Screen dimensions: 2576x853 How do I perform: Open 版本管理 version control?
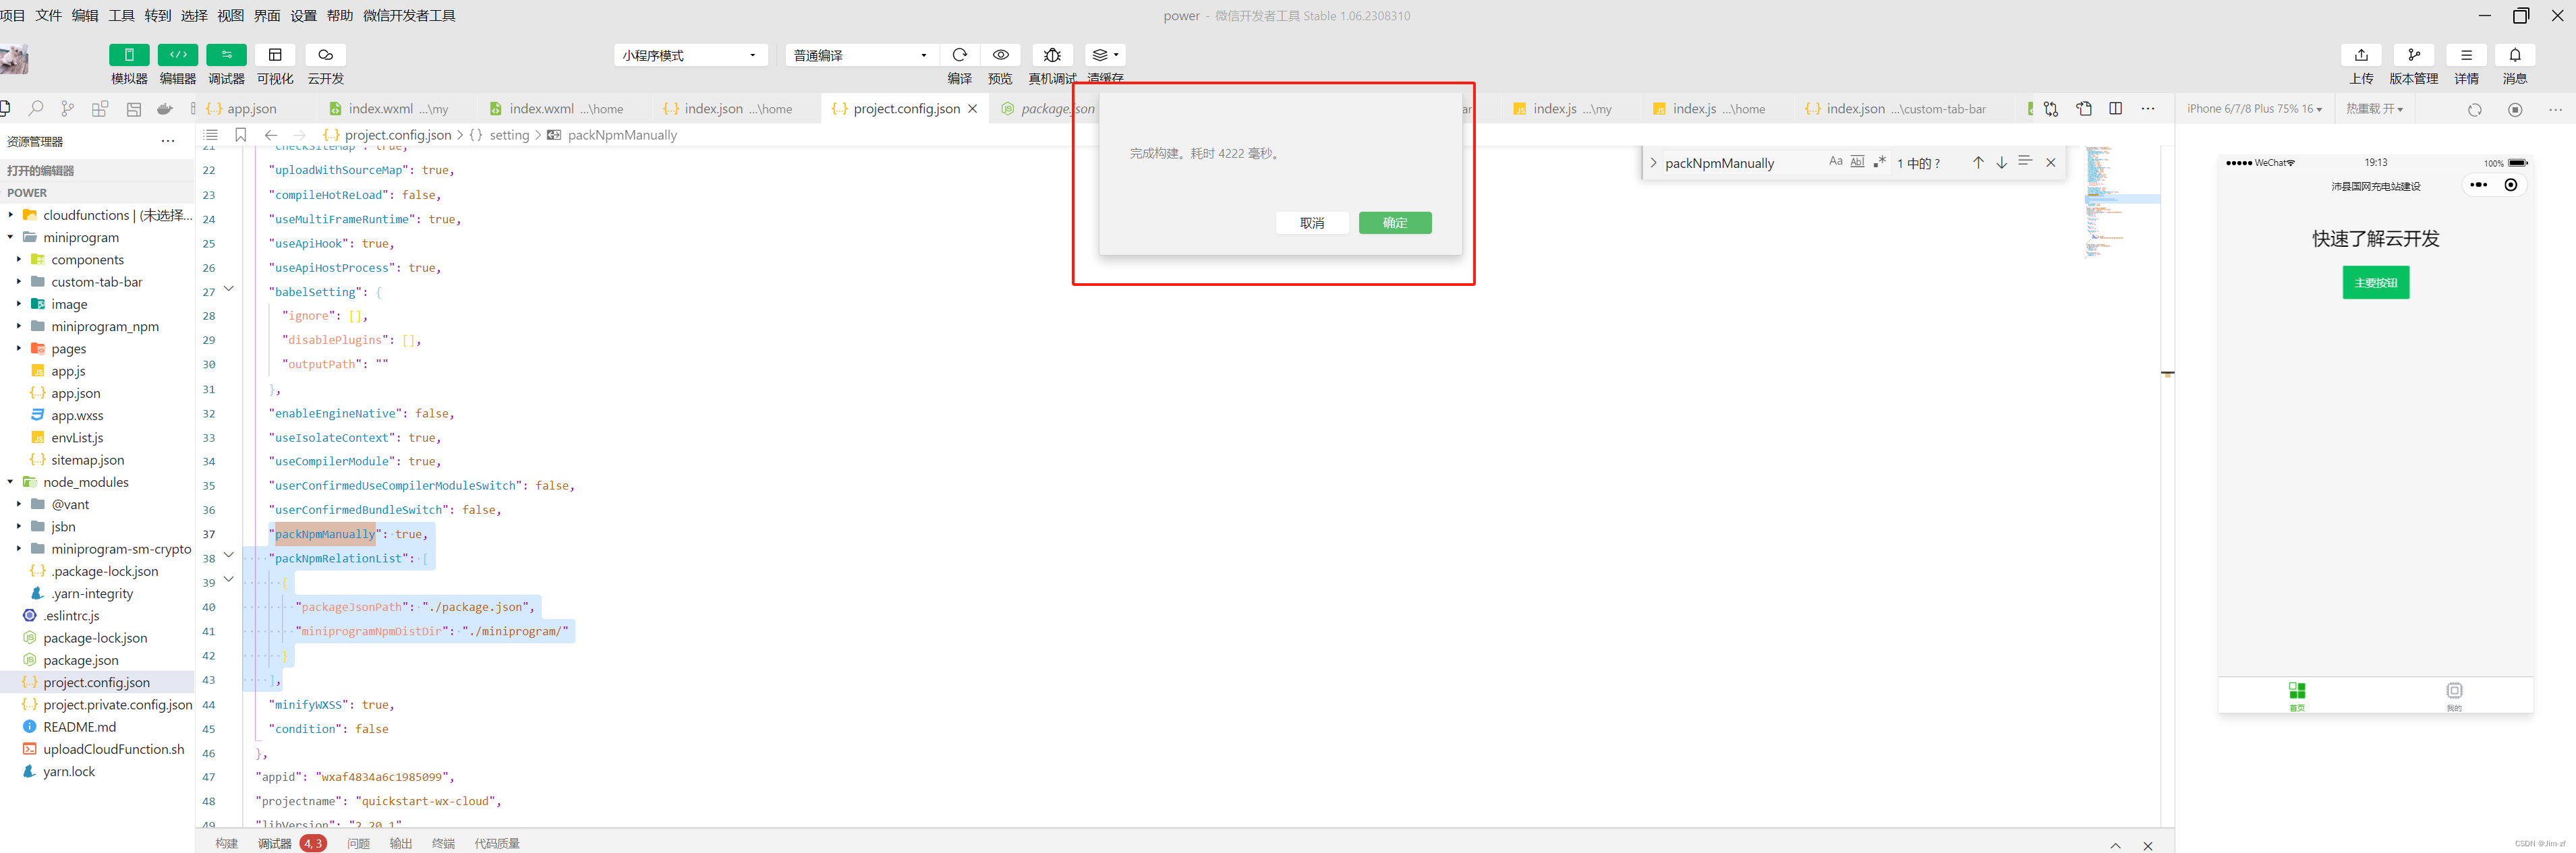pyautogui.click(x=2413, y=55)
